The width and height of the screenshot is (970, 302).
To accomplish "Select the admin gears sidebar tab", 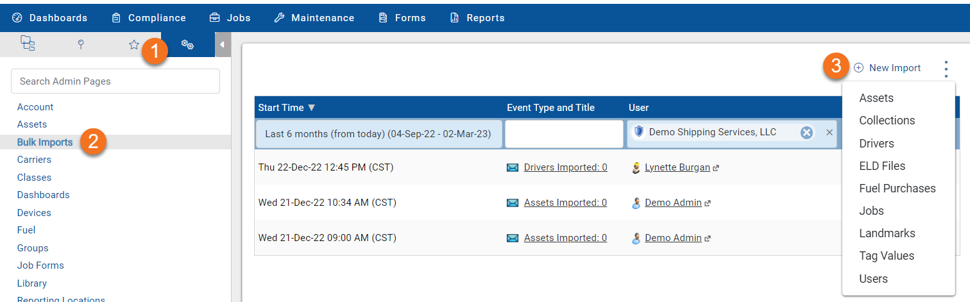I will tap(187, 44).
